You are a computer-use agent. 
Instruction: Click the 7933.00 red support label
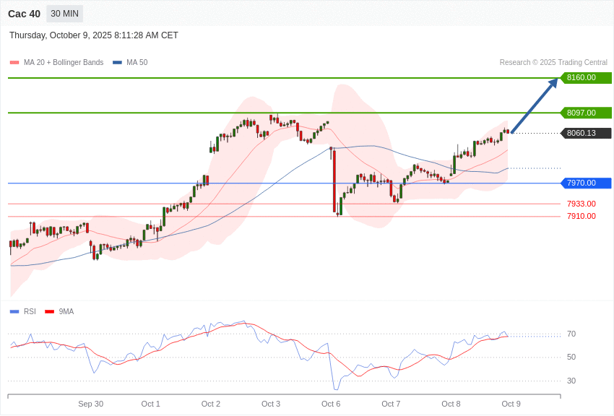581,204
